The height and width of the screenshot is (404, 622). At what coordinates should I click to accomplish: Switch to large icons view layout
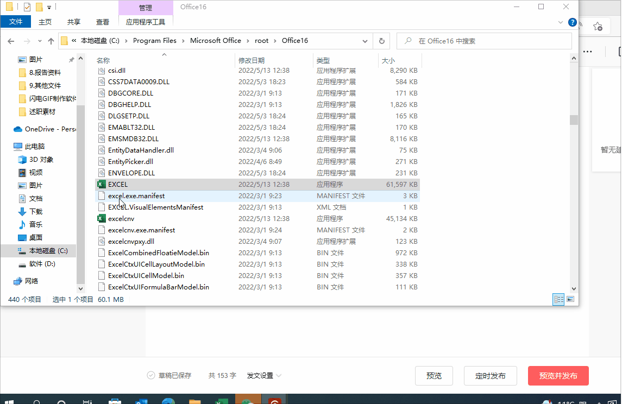[x=570, y=299]
